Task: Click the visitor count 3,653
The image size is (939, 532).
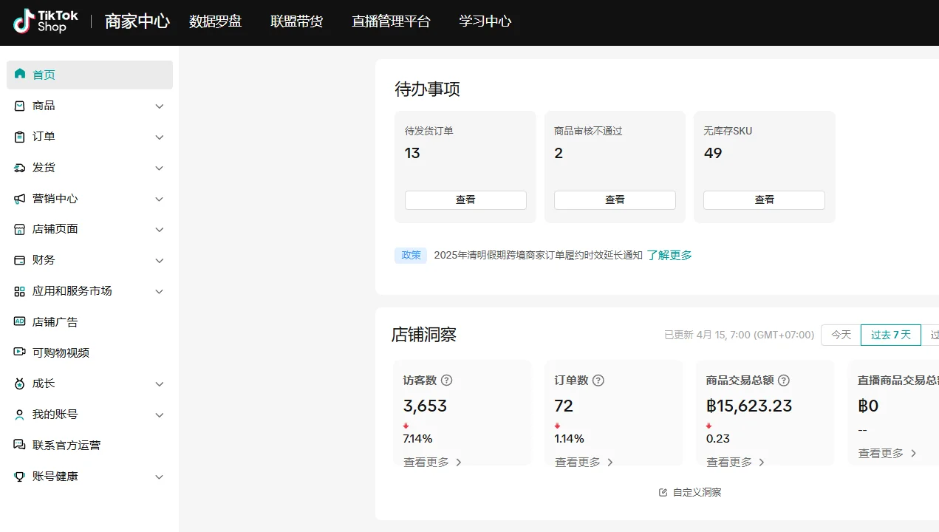Action: click(425, 406)
